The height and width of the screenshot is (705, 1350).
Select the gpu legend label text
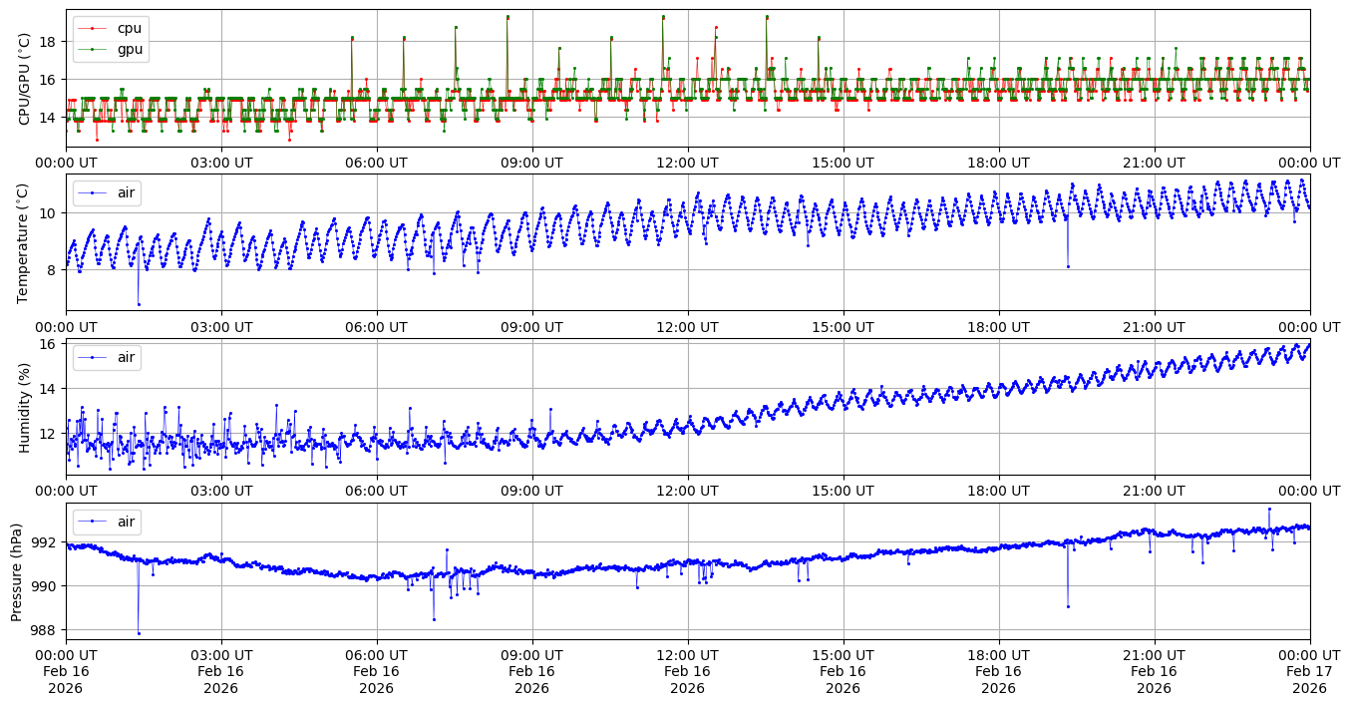point(130,48)
